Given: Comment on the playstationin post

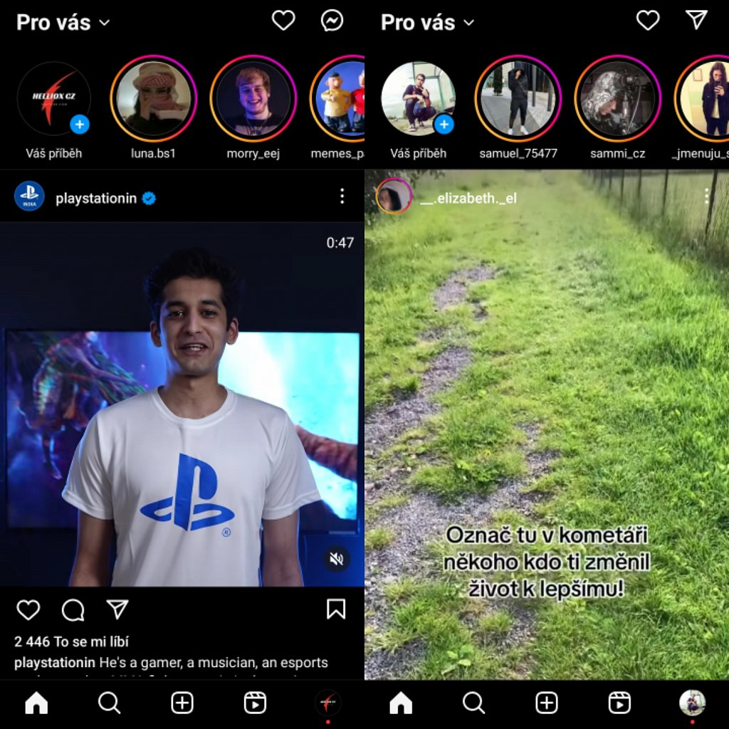Looking at the screenshot, I should coord(73,609).
